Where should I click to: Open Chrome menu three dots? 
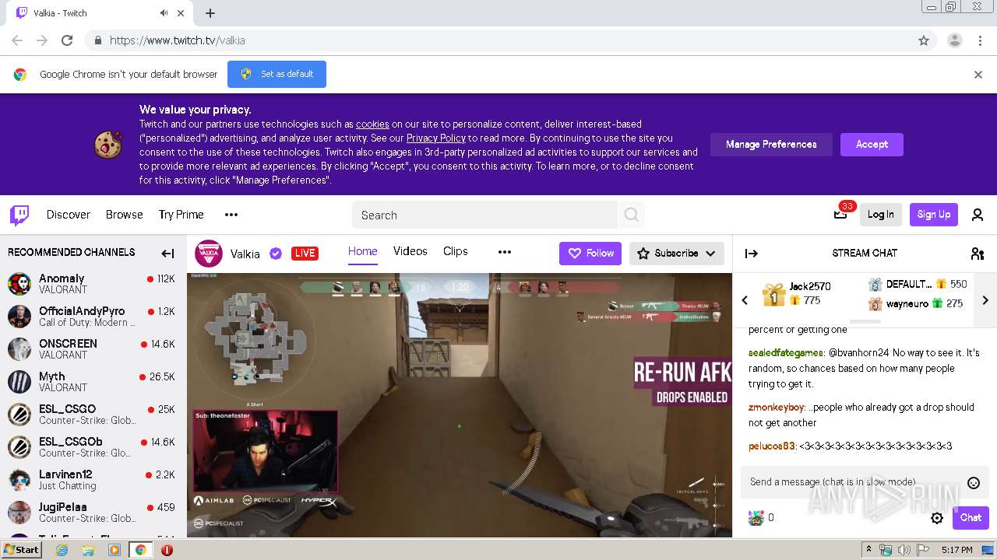pyautogui.click(x=981, y=40)
